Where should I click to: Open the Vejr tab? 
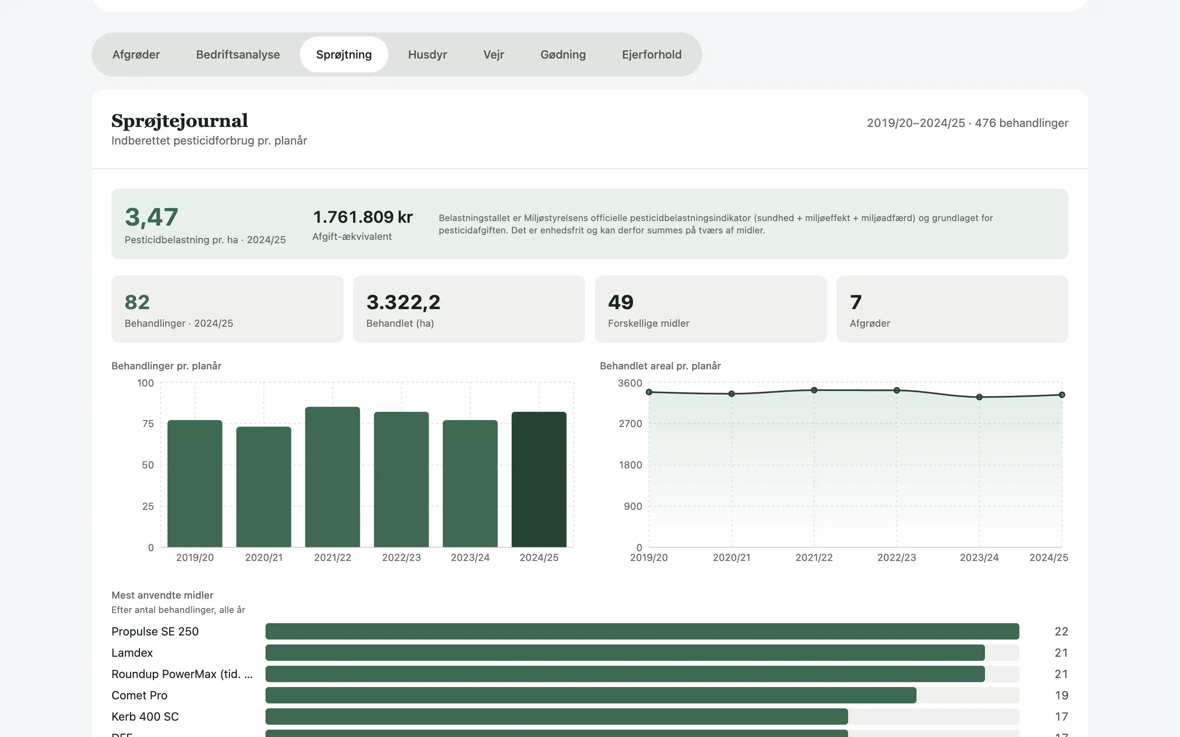tap(493, 54)
